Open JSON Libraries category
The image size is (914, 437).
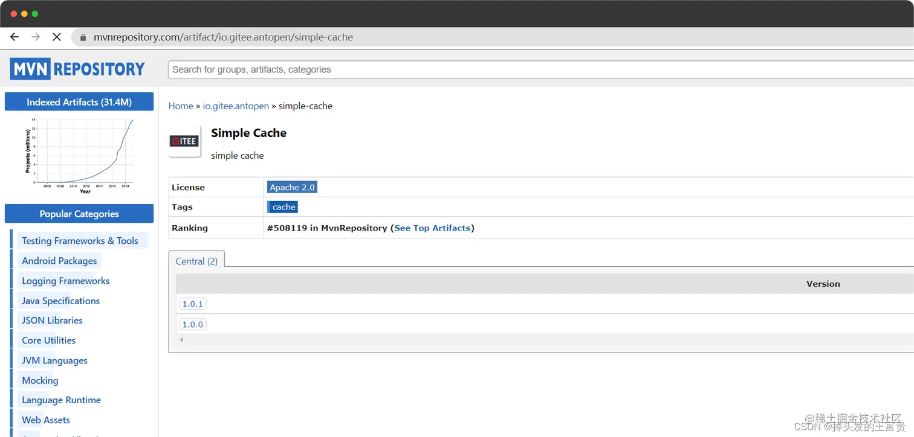tap(52, 320)
